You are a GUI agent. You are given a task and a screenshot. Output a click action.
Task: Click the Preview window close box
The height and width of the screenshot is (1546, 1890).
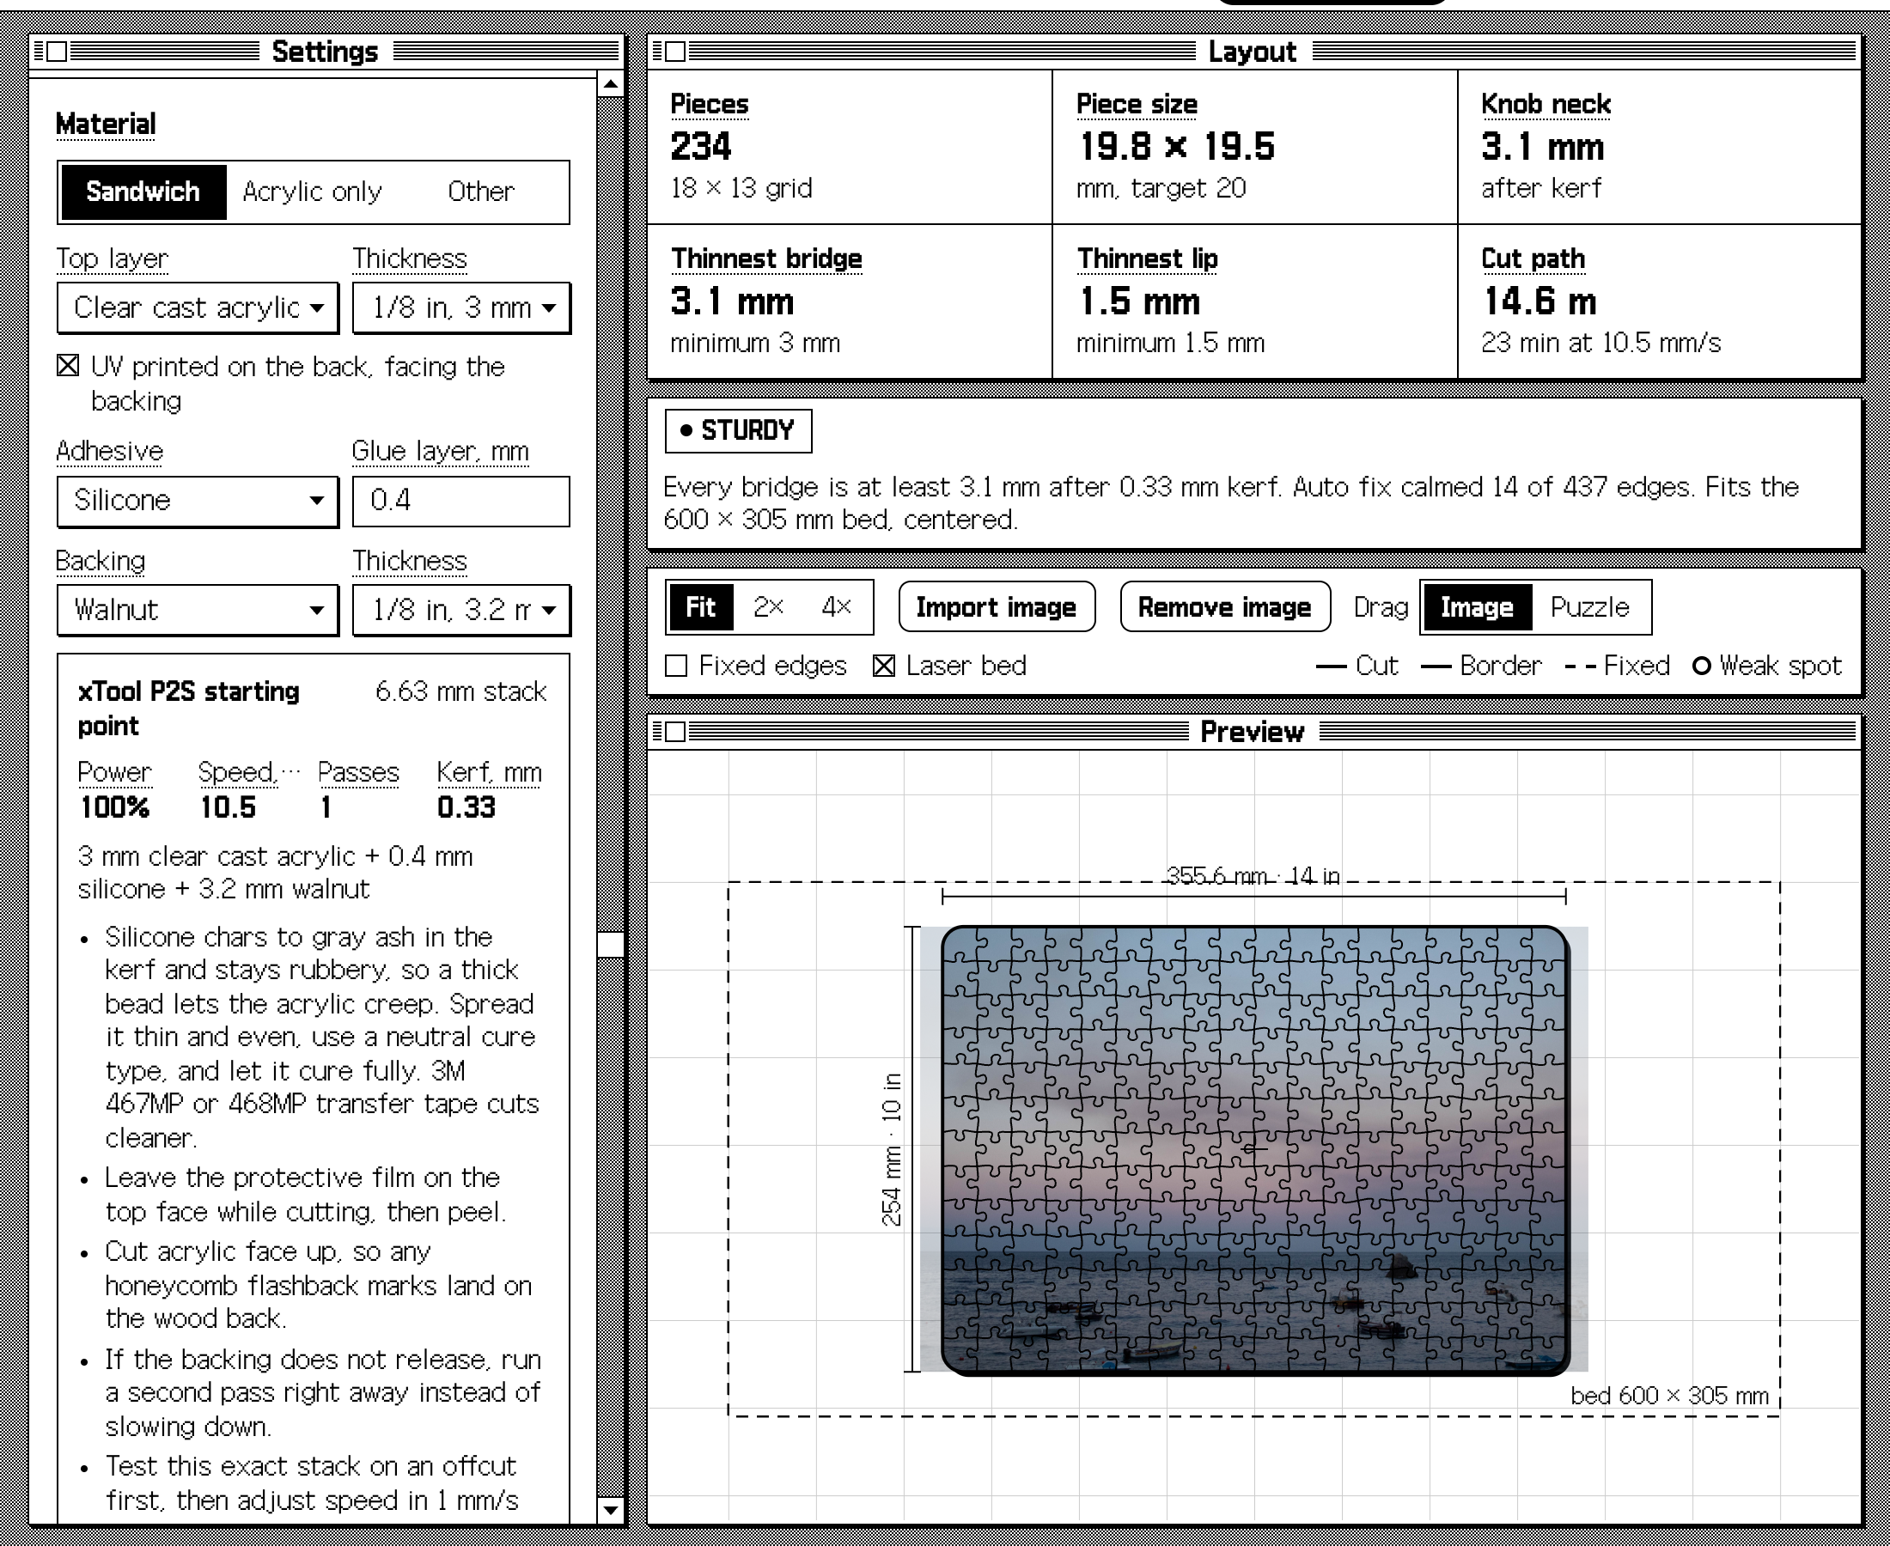pos(675,732)
